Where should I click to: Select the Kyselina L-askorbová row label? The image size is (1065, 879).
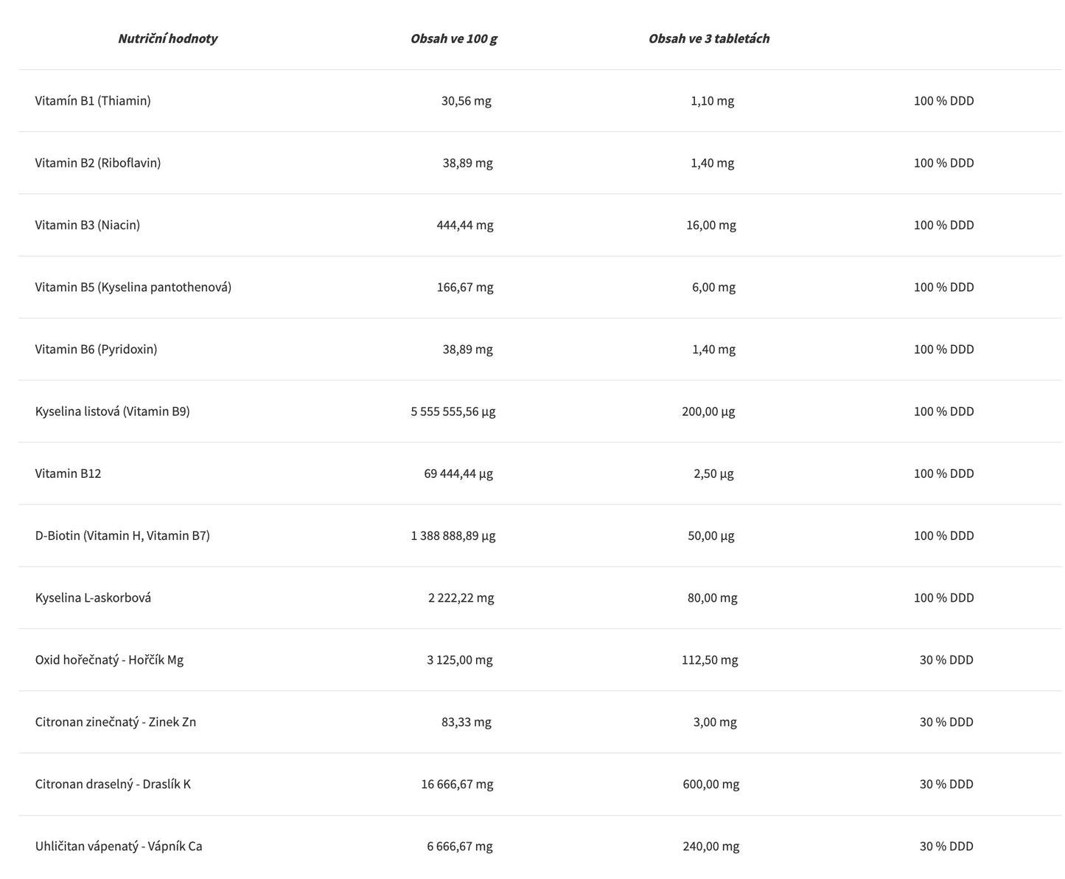(93, 597)
